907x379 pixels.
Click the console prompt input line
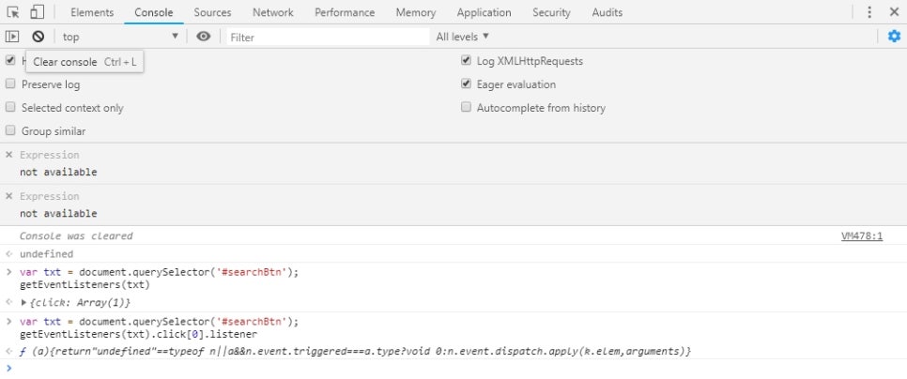pyautogui.click(x=453, y=368)
